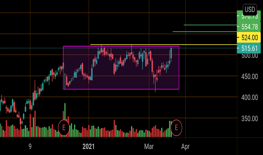Open the right earnings E marker

[176, 128]
